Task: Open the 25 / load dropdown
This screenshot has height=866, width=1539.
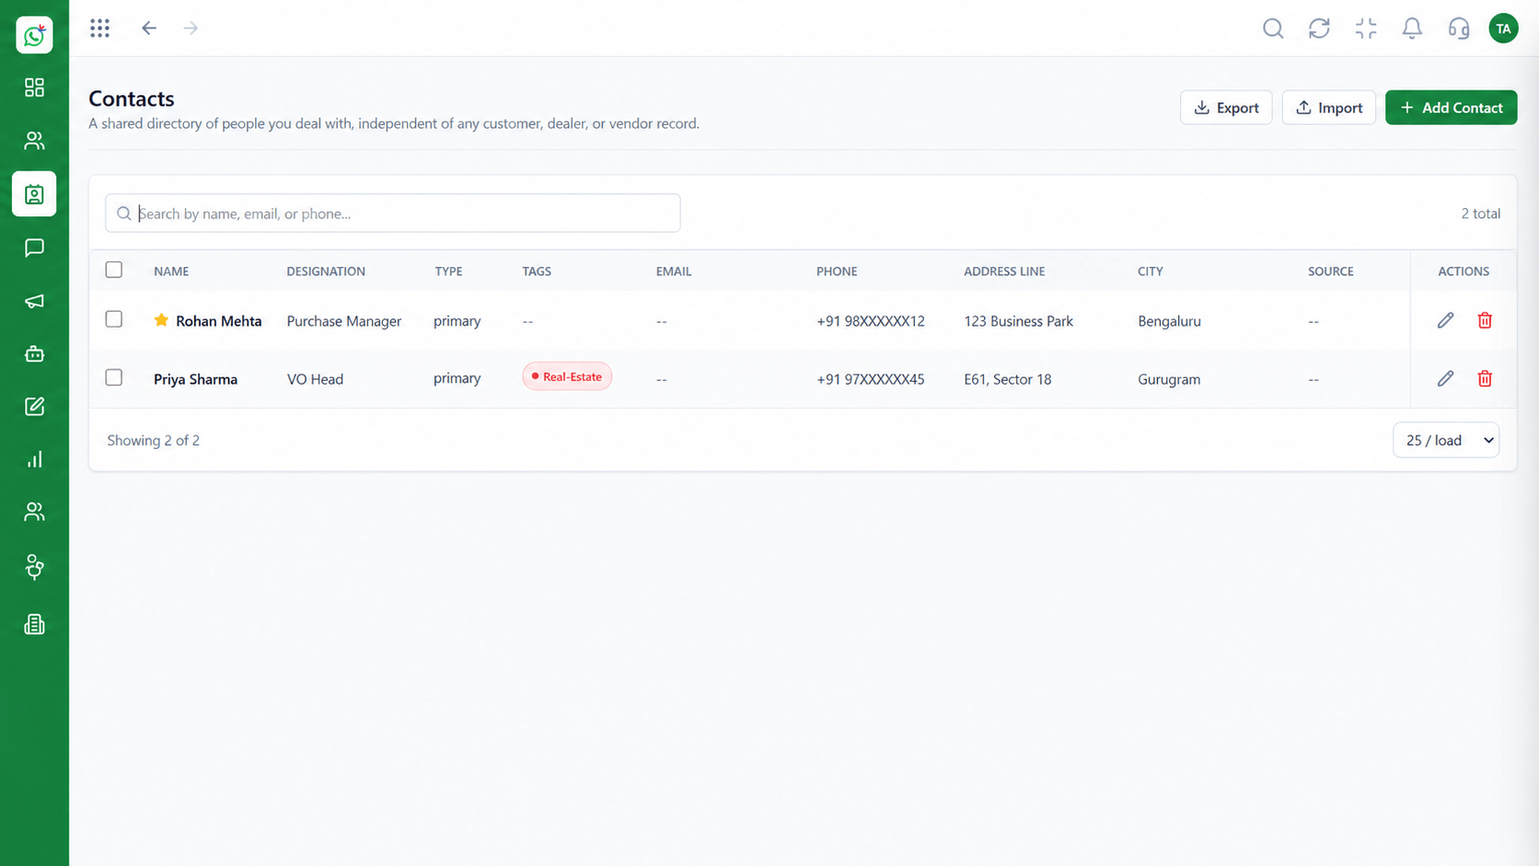Action: (1446, 440)
